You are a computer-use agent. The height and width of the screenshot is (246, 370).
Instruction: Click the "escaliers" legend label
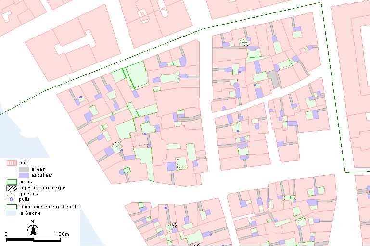[42, 175]
